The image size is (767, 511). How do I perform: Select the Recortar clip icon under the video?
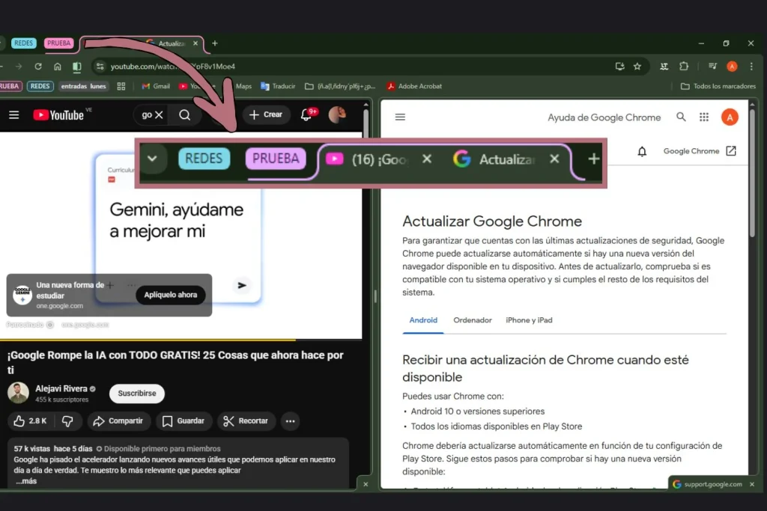[x=246, y=421]
